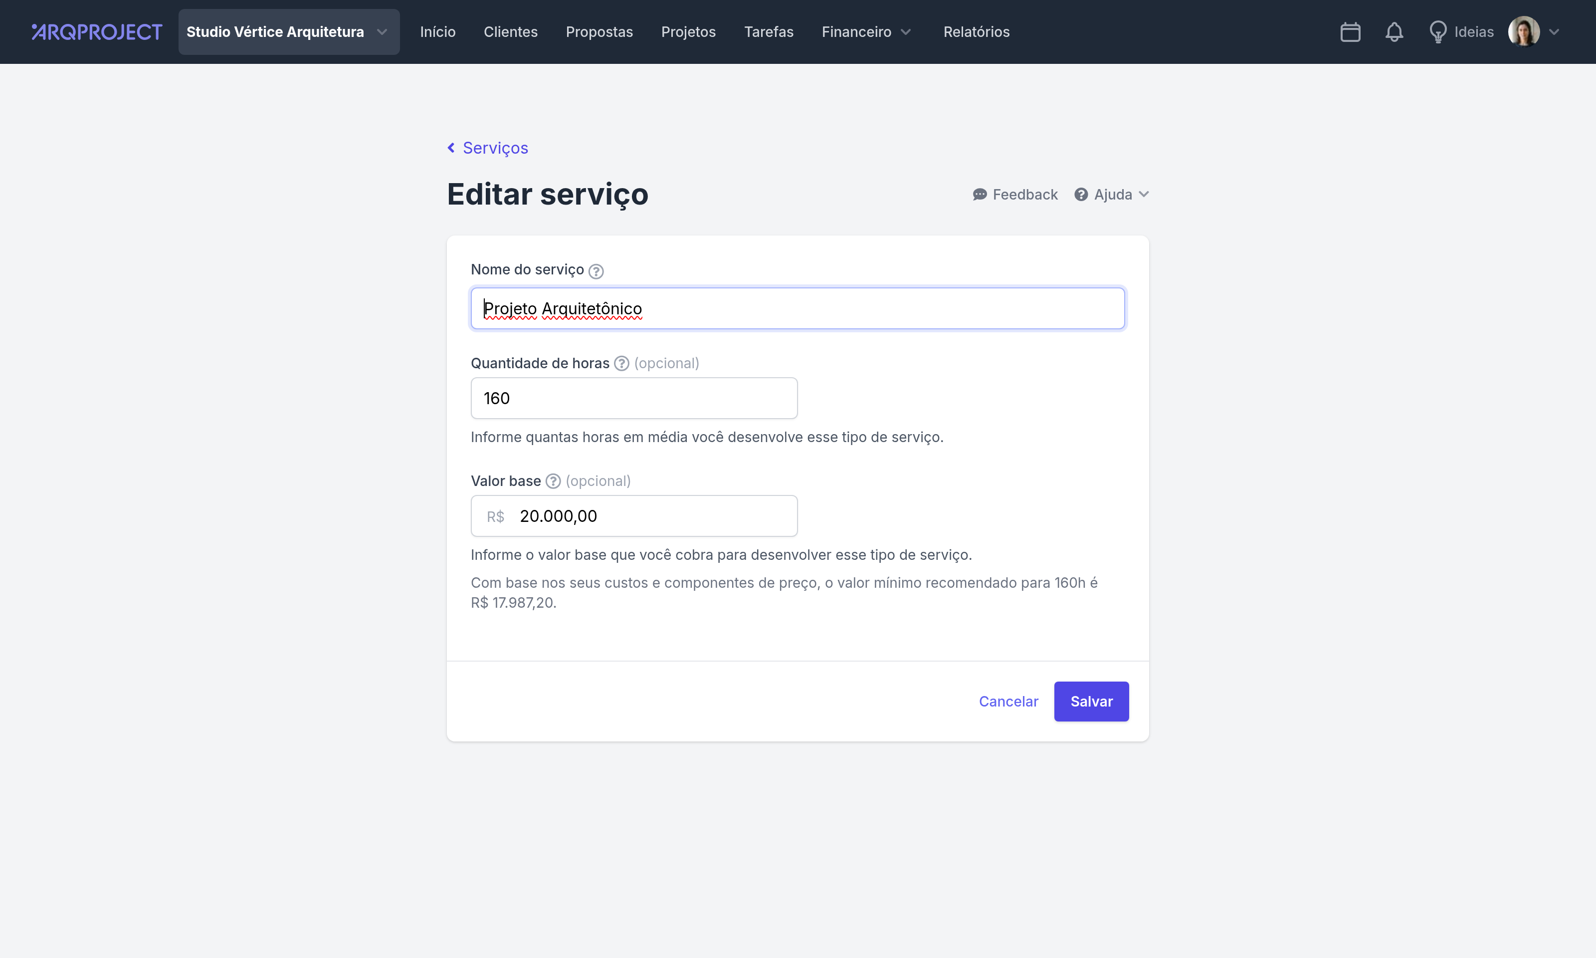Click the Ajuda question mark icon
Screen dimensions: 1596x958
click(1081, 194)
